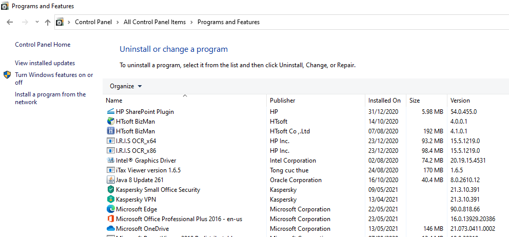Screen dimensions: 509x237
Task: Click install date 14/10/2020 cell
Action: click(383, 122)
